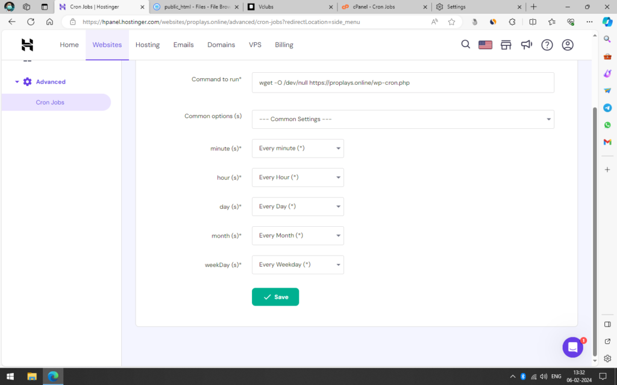Click the Hostinger logo icon
617x385 pixels.
27,45
